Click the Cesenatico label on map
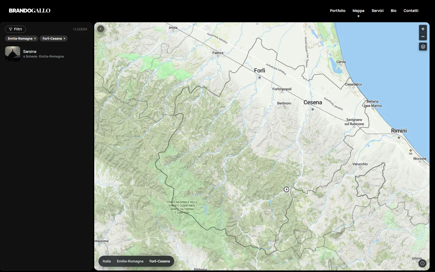This screenshot has height=272, width=435. point(354,85)
